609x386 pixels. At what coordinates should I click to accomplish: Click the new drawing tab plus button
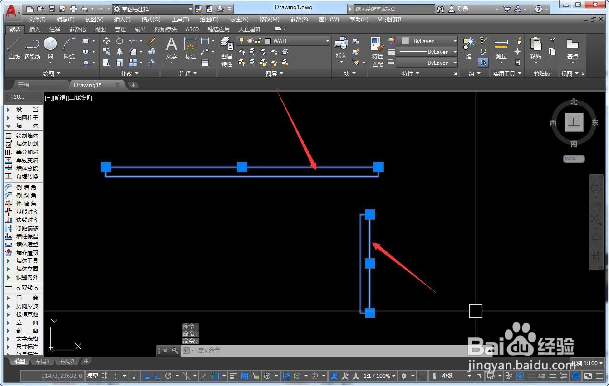pos(133,85)
